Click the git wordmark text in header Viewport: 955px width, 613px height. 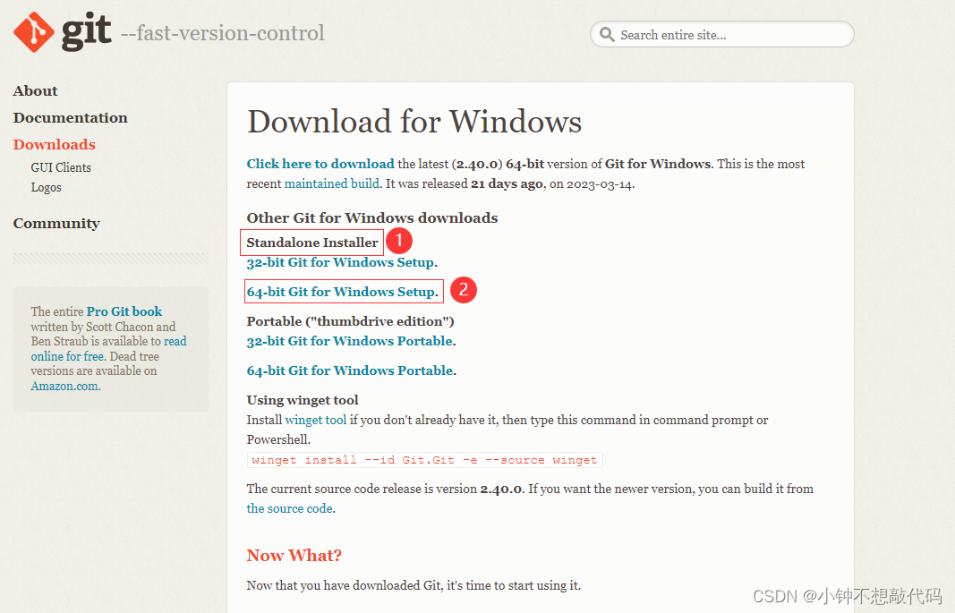pos(87,31)
